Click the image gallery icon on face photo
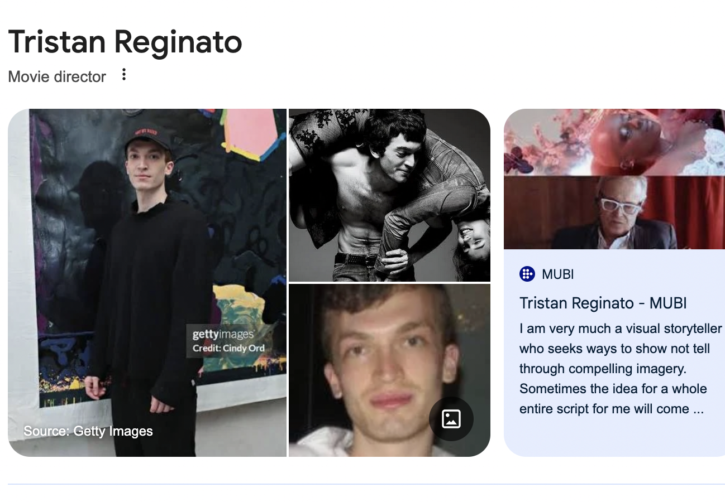The image size is (725, 502). point(451,419)
